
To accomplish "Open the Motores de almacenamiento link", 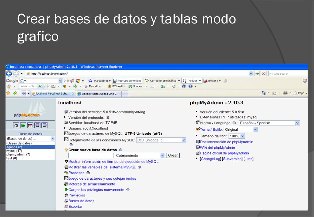I will (92, 184).
